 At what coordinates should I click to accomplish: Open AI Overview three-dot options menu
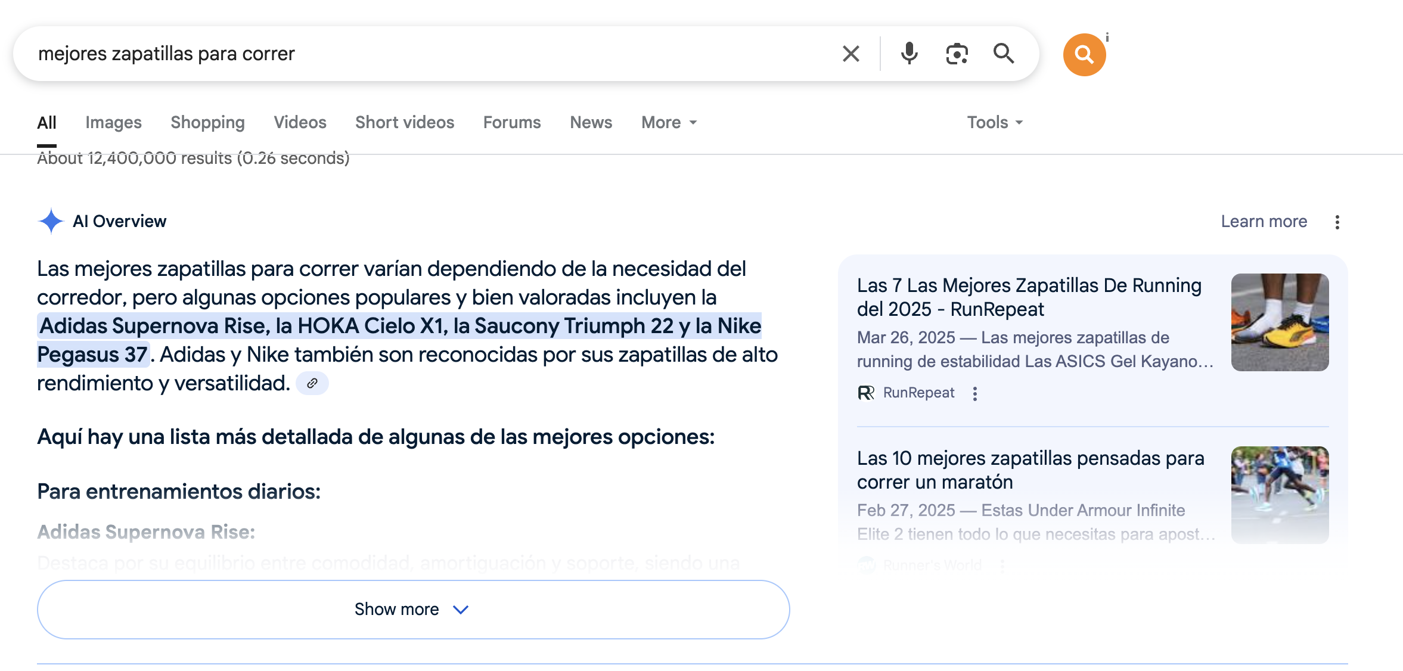pyautogui.click(x=1337, y=222)
